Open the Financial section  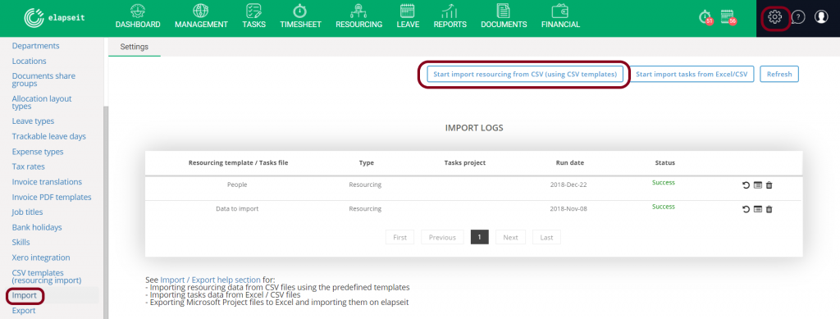(560, 16)
